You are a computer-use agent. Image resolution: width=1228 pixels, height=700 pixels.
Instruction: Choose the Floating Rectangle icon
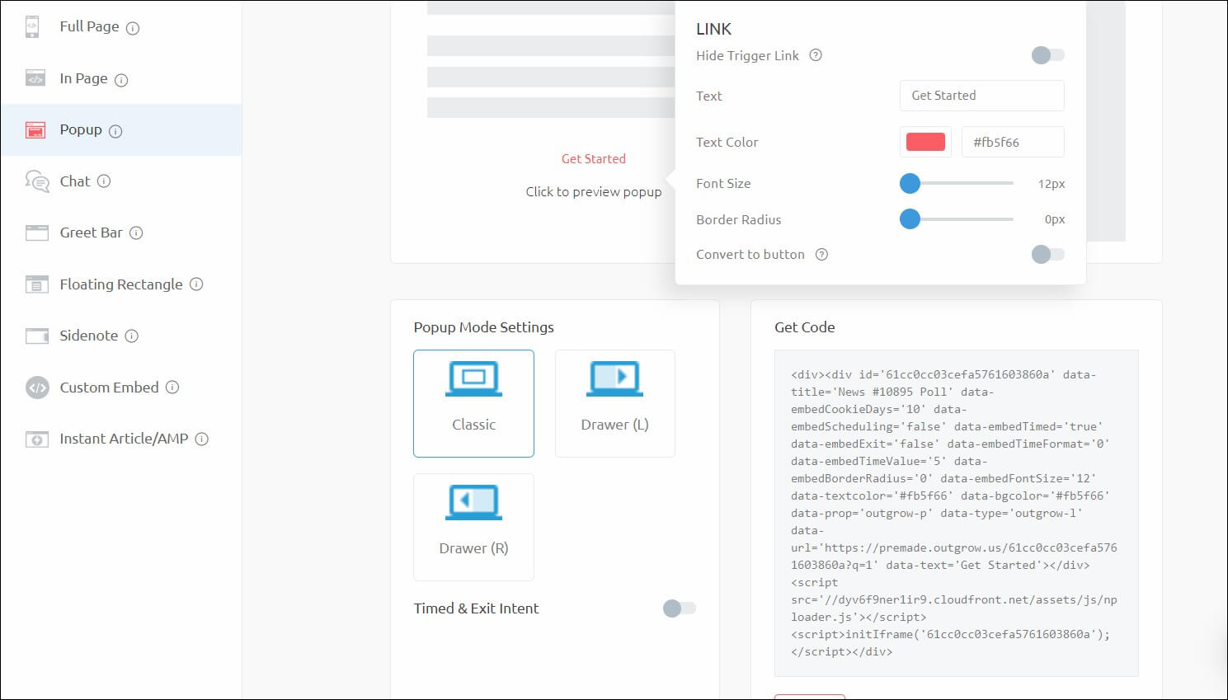click(37, 284)
